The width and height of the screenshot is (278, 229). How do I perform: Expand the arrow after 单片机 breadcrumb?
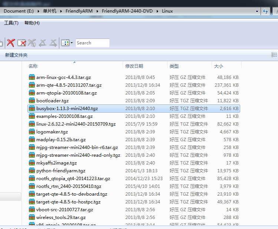pos(61,11)
